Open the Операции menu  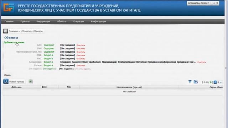pos(78,21)
